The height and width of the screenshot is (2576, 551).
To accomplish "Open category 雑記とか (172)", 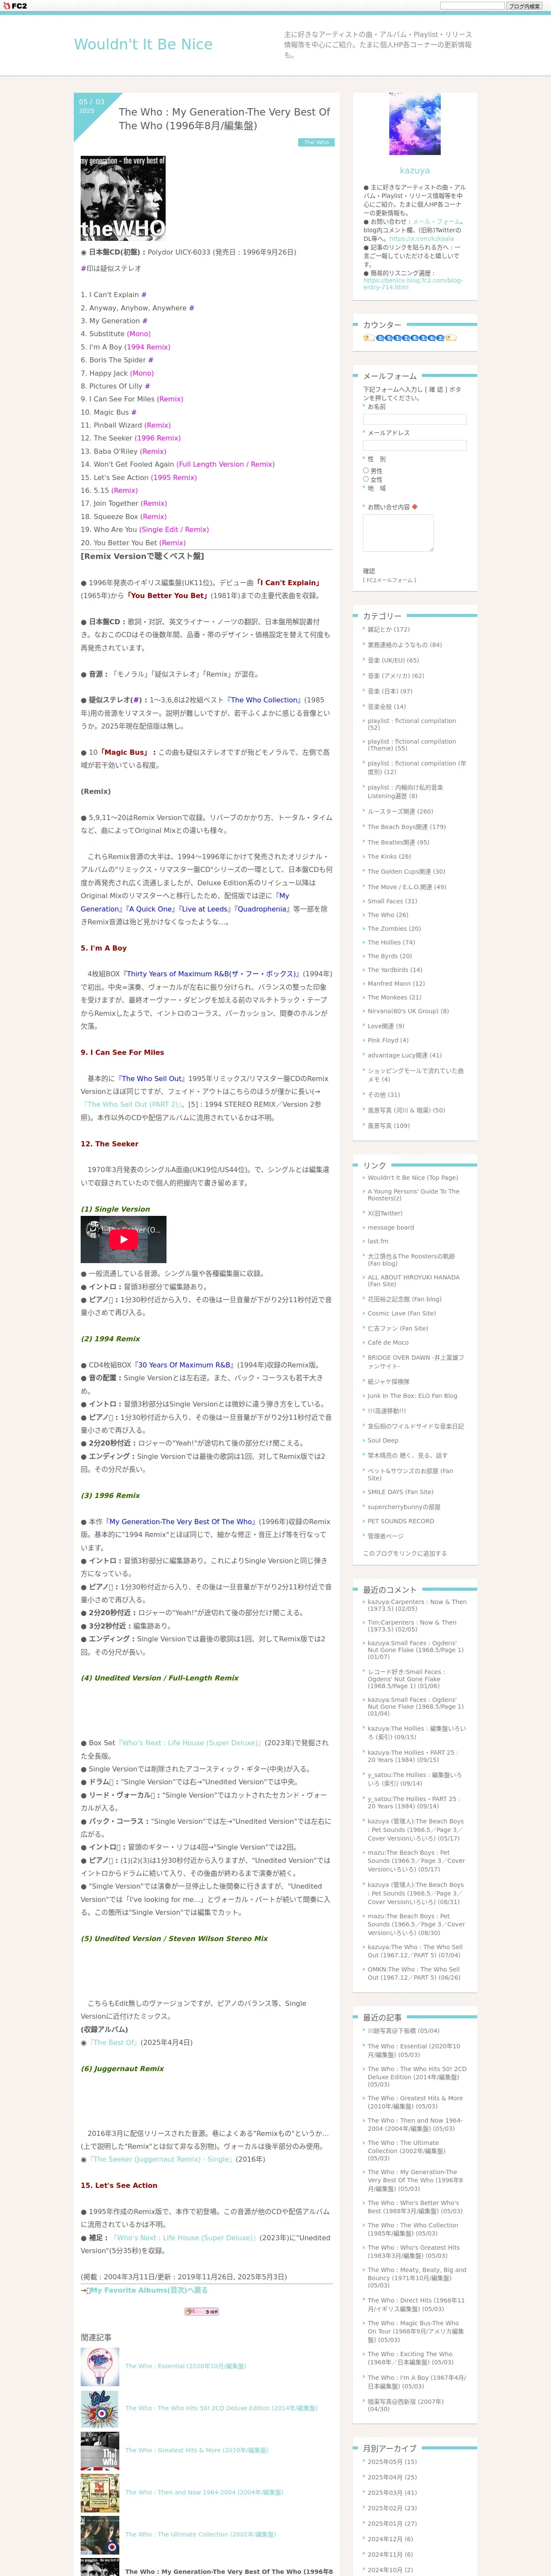I will (388, 630).
